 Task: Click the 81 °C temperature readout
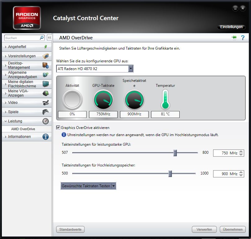click(165, 114)
